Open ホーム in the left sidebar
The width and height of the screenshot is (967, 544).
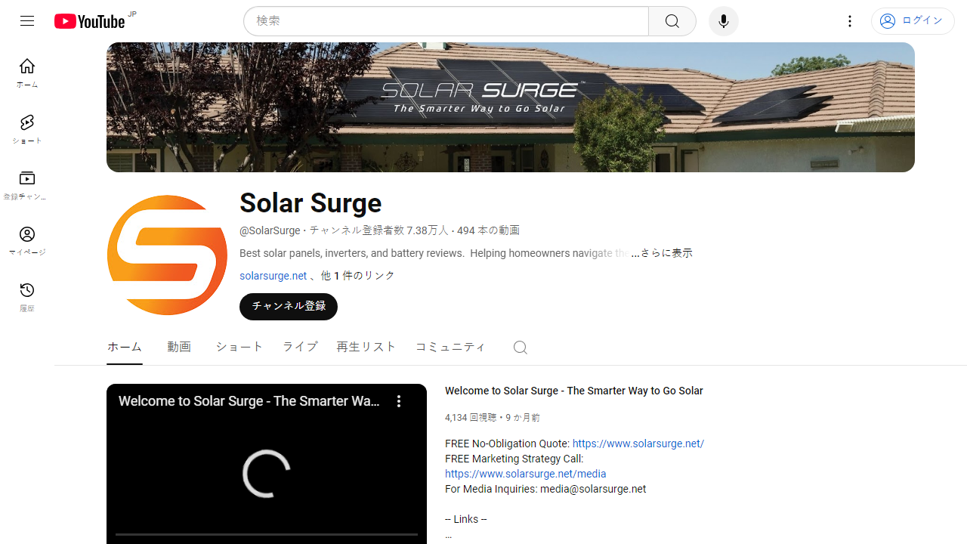(27, 73)
